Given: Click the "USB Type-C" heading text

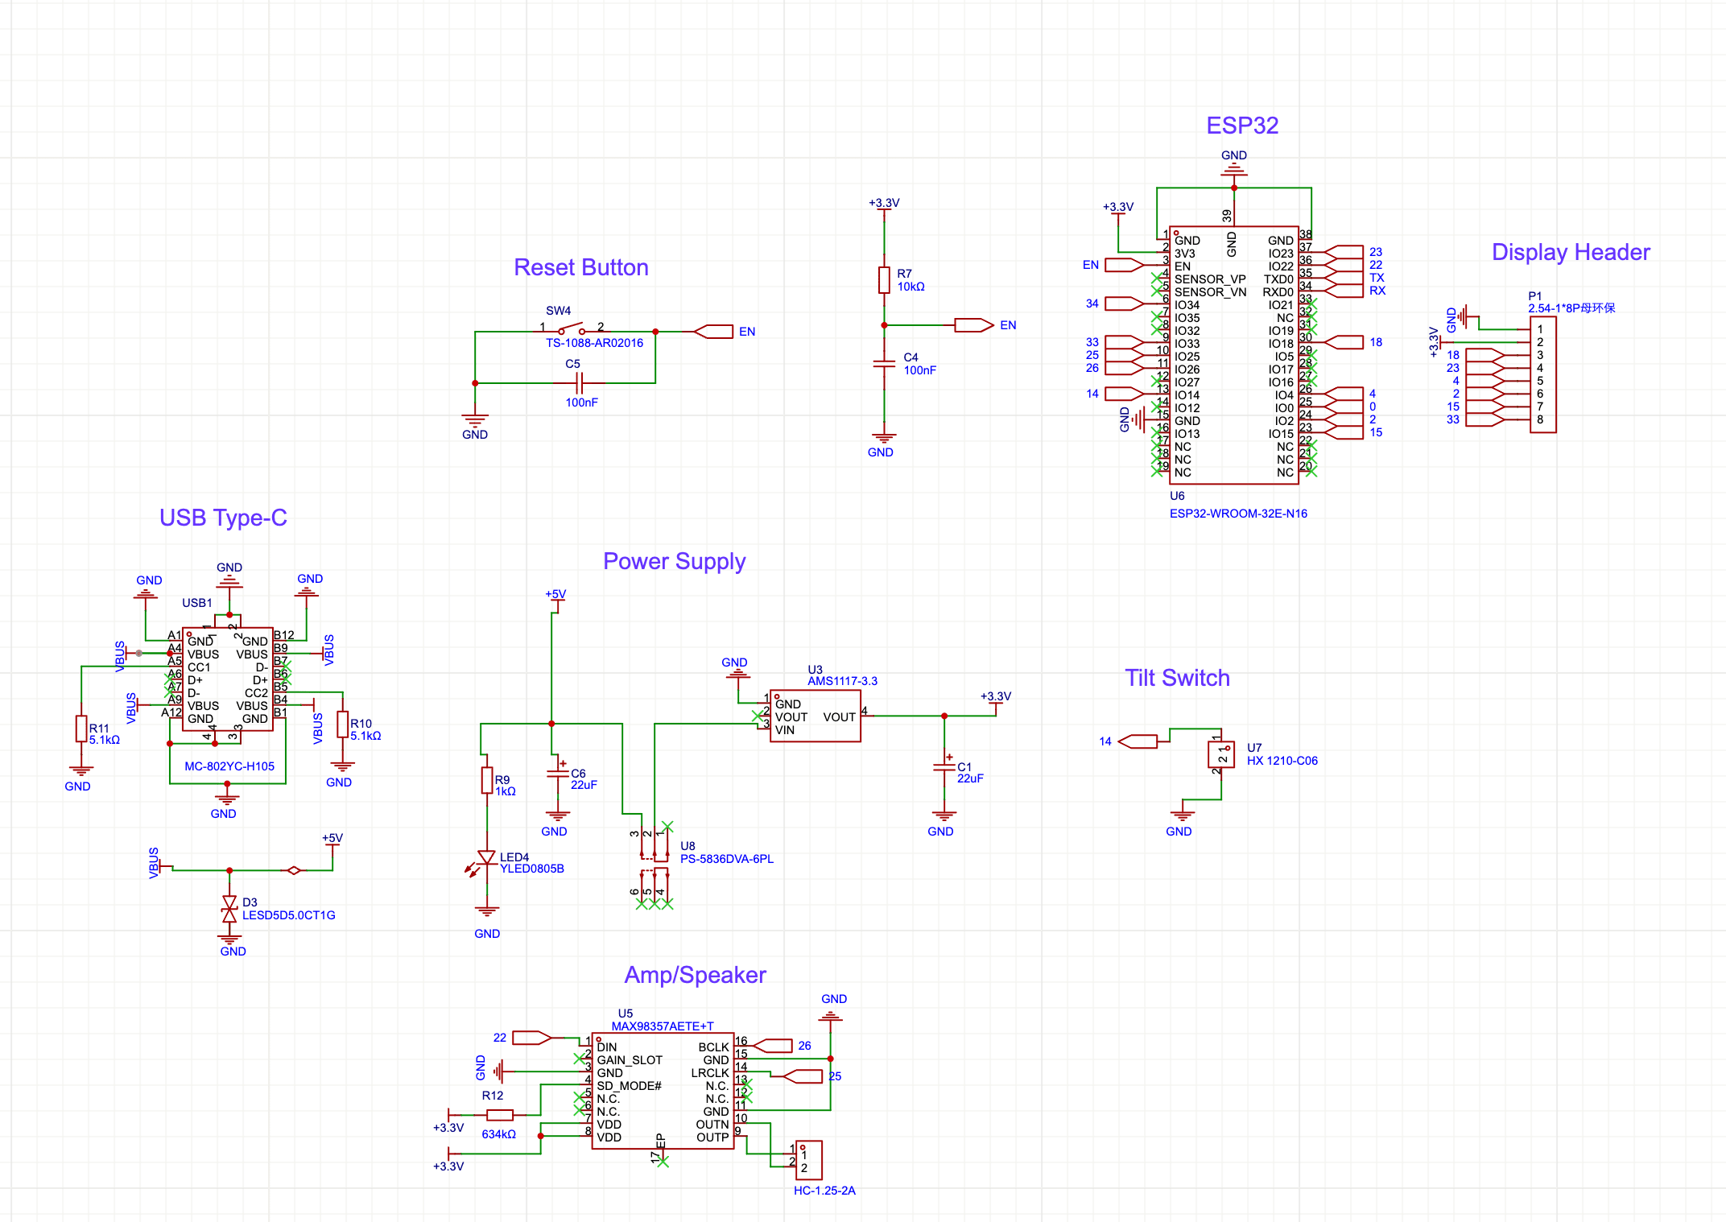Looking at the screenshot, I should point(223,518).
